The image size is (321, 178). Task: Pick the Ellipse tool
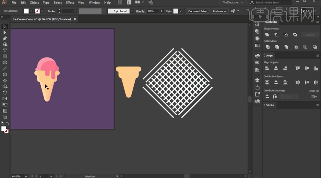click(x=5, y=62)
